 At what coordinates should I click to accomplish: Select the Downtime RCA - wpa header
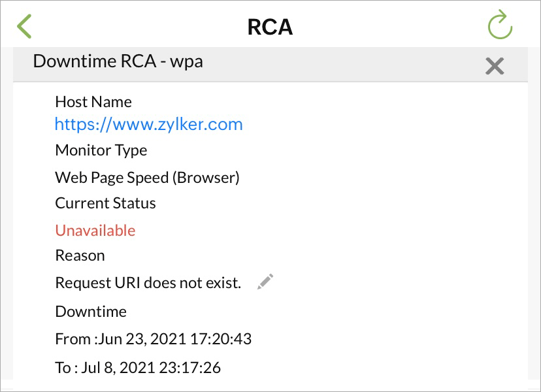click(118, 61)
